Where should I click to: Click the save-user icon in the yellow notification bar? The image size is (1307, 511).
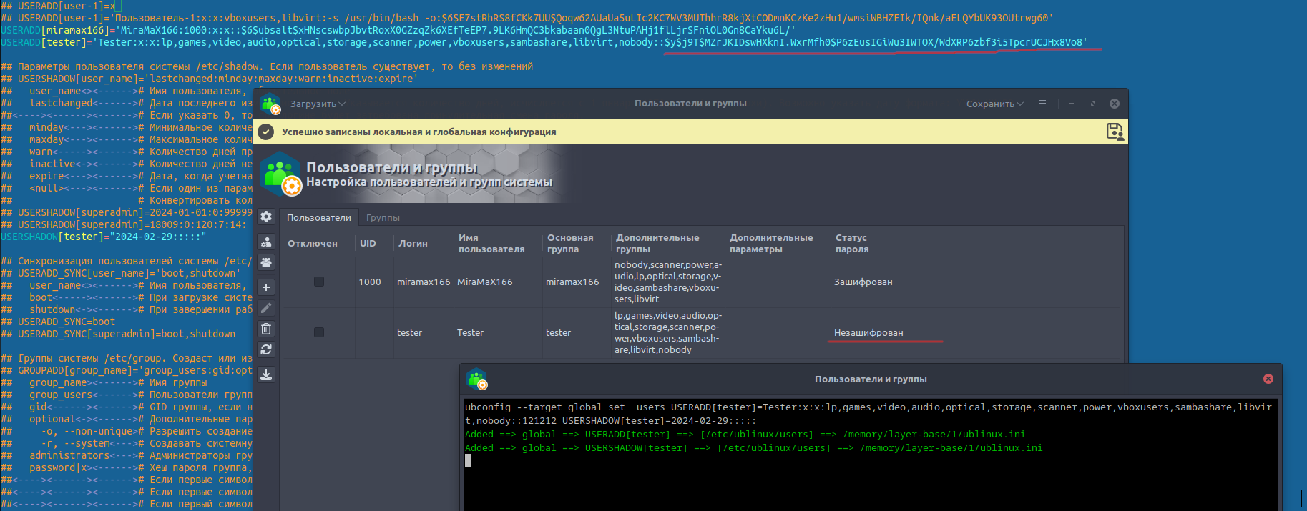point(1114,132)
